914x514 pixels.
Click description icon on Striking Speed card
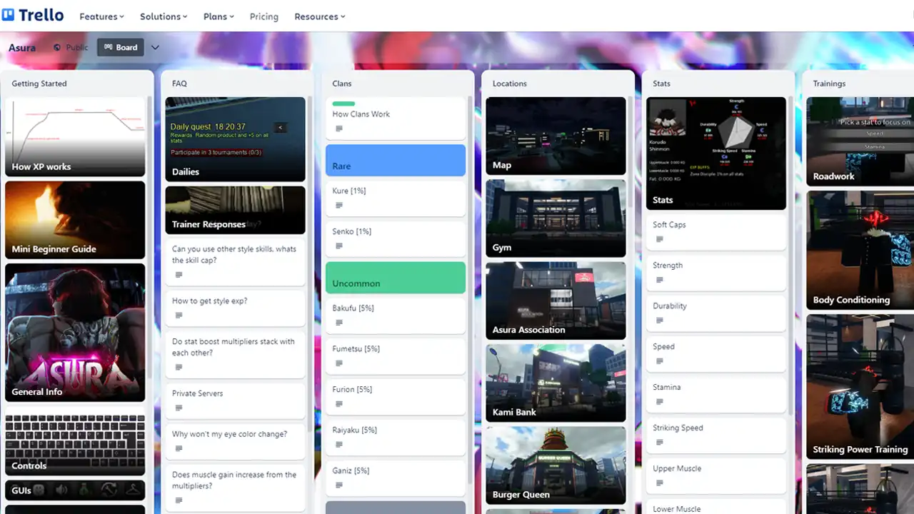tap(660, 443)
